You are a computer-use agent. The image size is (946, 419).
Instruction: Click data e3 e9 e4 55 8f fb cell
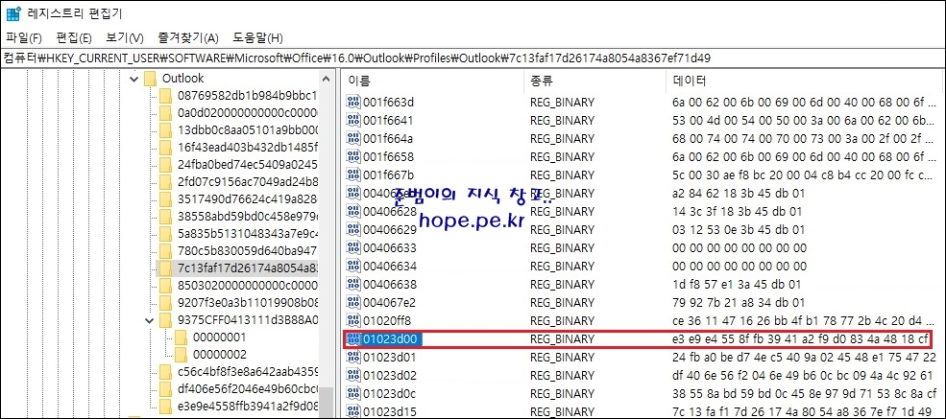coord(800,338)
